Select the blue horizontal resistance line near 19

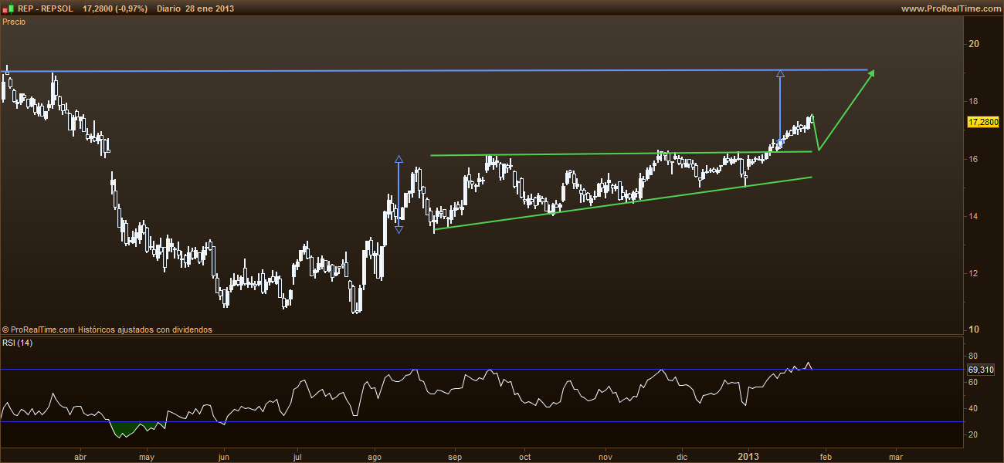(x=432, y=71)
